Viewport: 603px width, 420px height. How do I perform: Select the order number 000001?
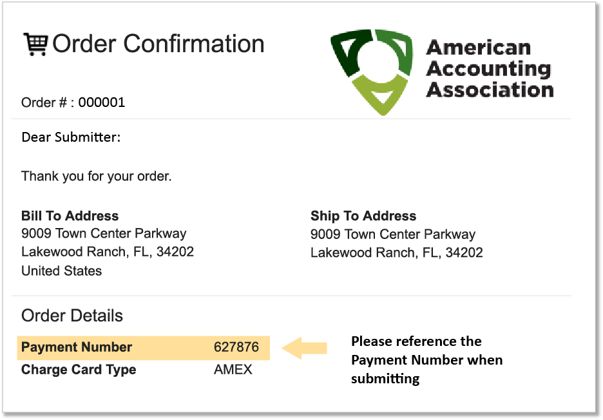(x=102, y=102)
